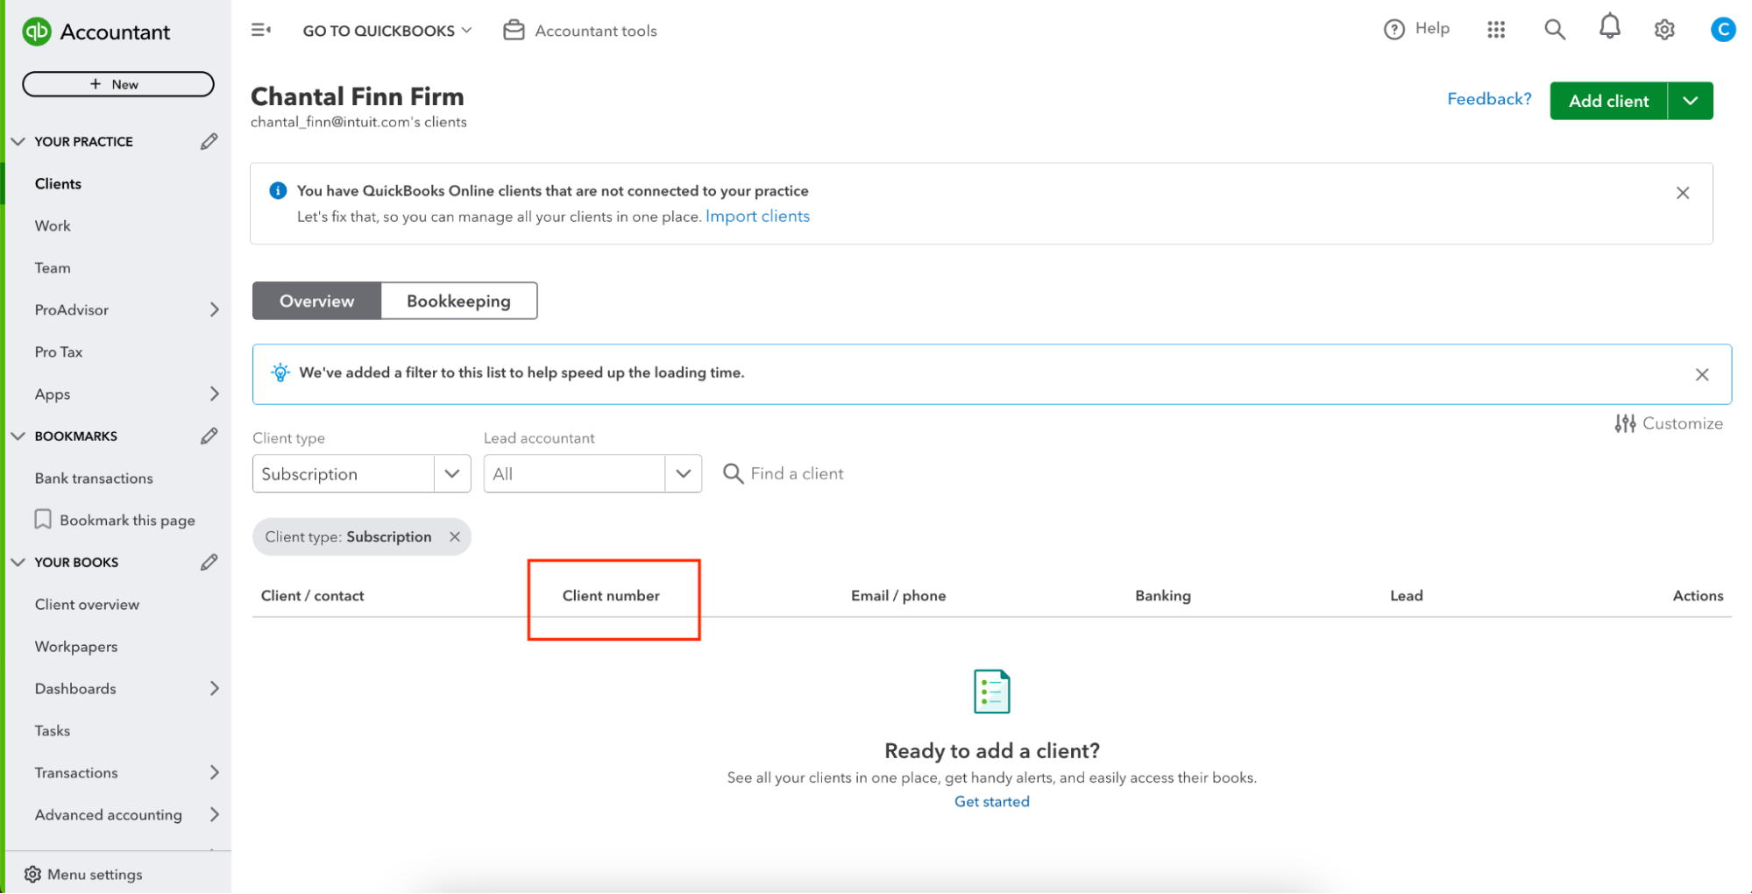Click the Find a client search icon
The height and width of the screenshot is (894, 1752).
pos(733,473)
